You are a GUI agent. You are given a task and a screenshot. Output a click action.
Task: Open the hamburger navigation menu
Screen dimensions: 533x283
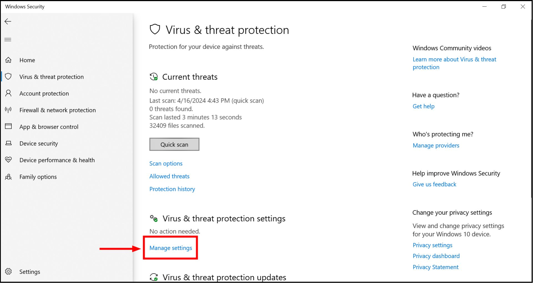click(8, 39)
